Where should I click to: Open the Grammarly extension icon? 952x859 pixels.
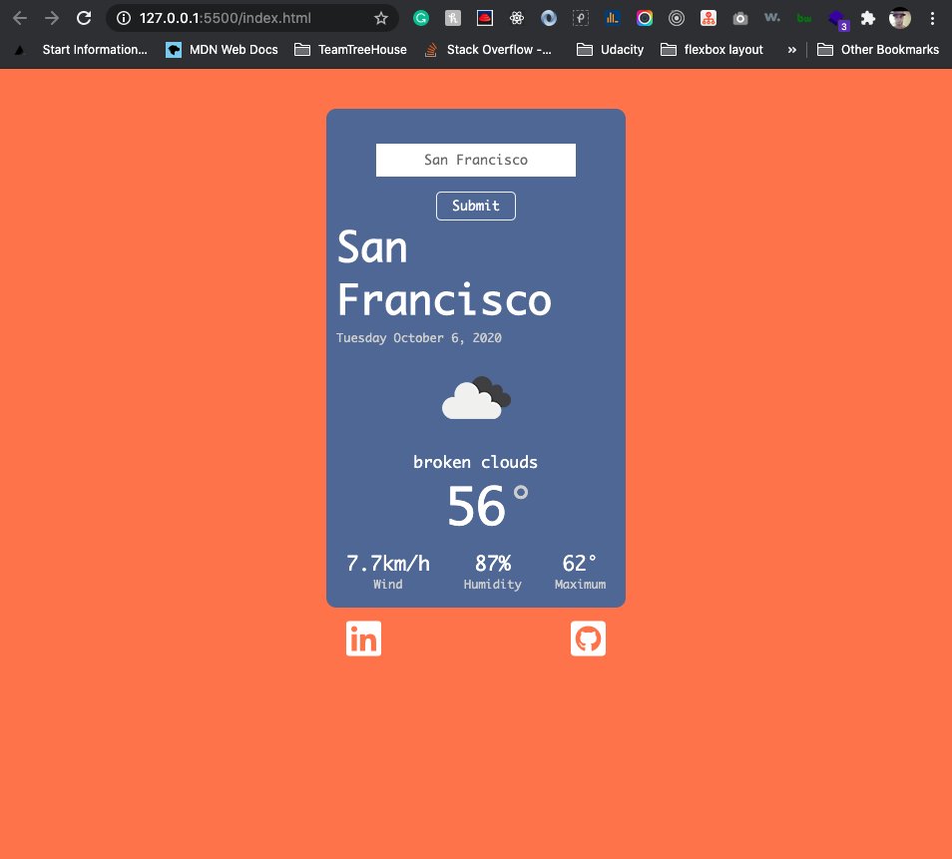(x=420, y=17)
